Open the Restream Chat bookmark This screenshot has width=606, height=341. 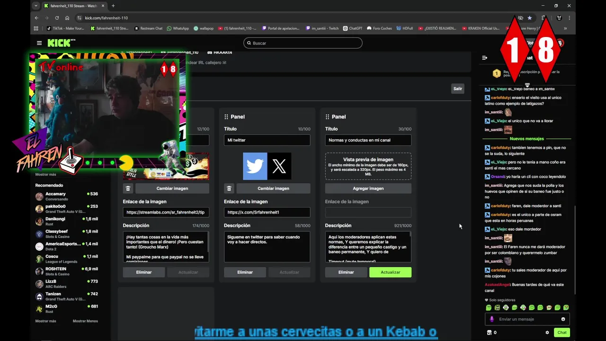[x=149, y=28]
